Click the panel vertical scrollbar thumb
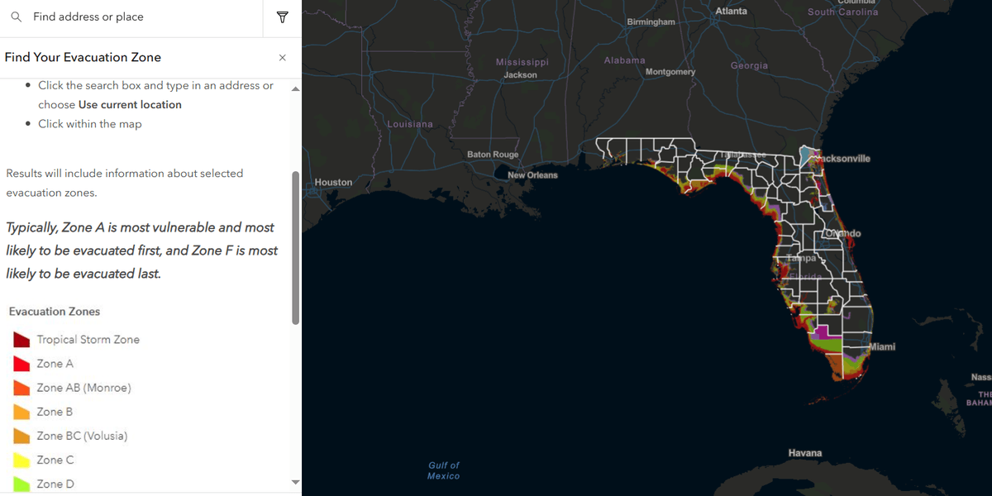992x496 pixels. pos(296,248)
